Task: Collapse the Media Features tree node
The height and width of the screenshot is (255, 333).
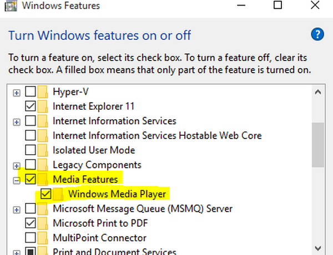Action: coord(17,179)
